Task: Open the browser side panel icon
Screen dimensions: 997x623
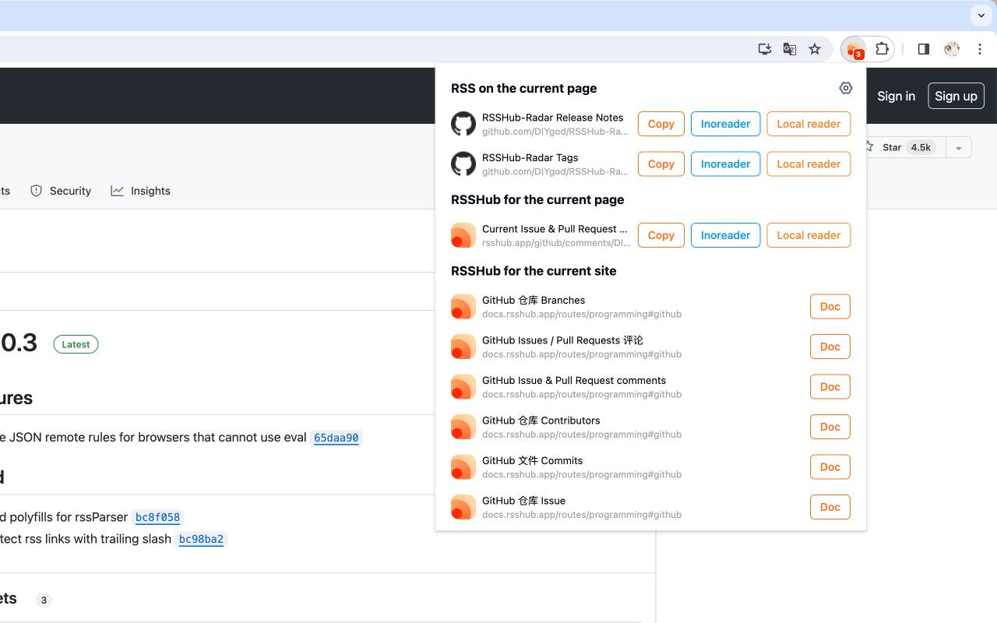Action: pos(923,48)
